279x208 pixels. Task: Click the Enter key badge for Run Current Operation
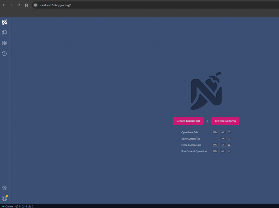pos(229,151)
